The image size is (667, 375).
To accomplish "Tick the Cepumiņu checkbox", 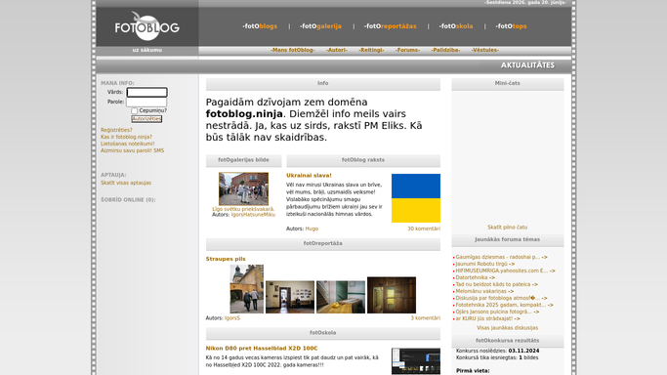I will 135,111.
